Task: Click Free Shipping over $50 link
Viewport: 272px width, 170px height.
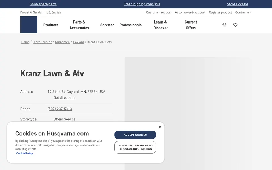Action: [x=142, y=4]
